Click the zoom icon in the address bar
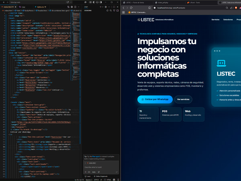Viewport: 241px width, 181px height. [227, 8]
